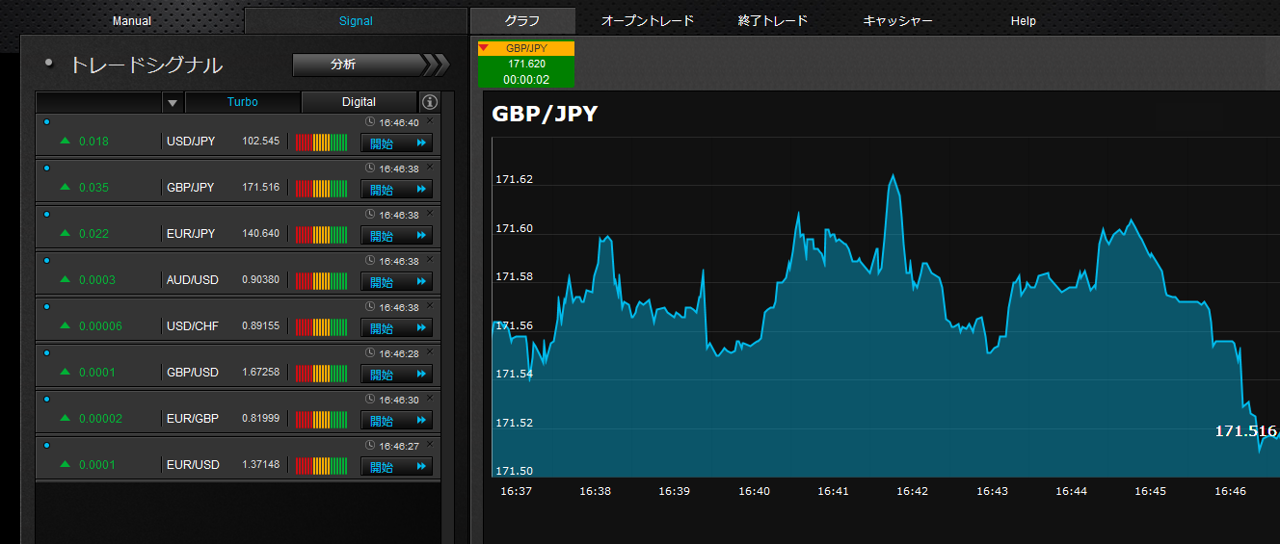Click the clock icon on EUR/GBP signal
The image size is (1280, 544).
click(x=371, y=400)
